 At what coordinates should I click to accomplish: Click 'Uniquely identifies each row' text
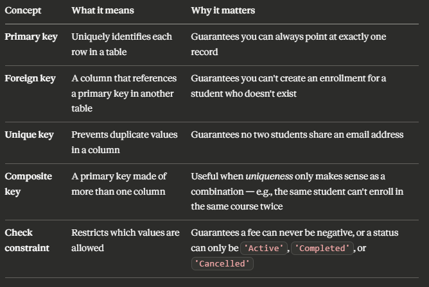tap(122, 44)
